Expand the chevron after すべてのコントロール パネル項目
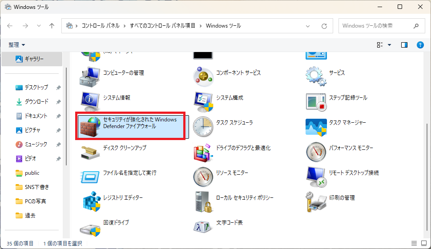 click(x=201, y=26)
